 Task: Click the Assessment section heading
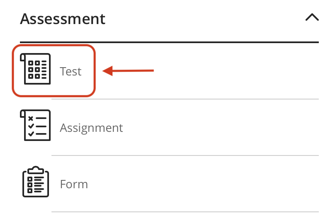pos(63,18)
